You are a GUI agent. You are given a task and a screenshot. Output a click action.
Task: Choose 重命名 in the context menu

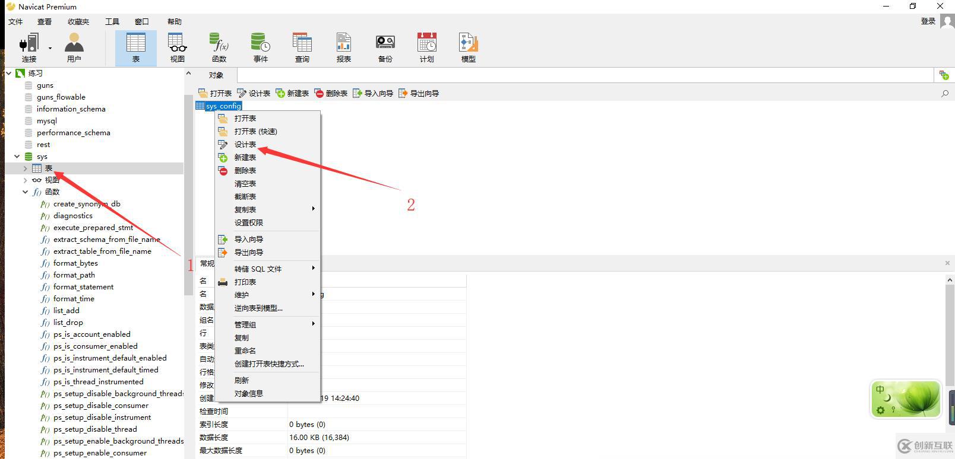point(267,351)
